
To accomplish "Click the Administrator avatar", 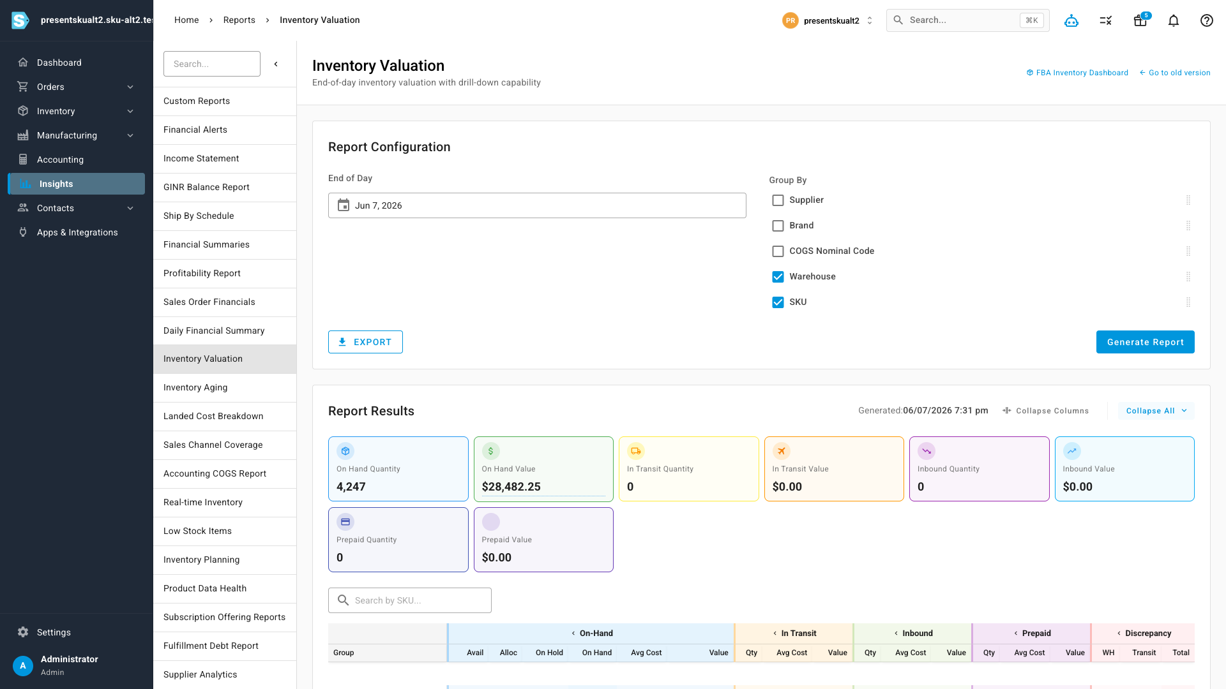I will [23, 665].
